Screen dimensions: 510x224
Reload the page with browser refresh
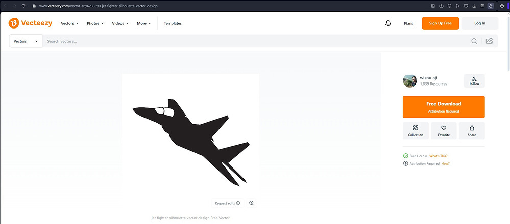[x=23, y=6]
